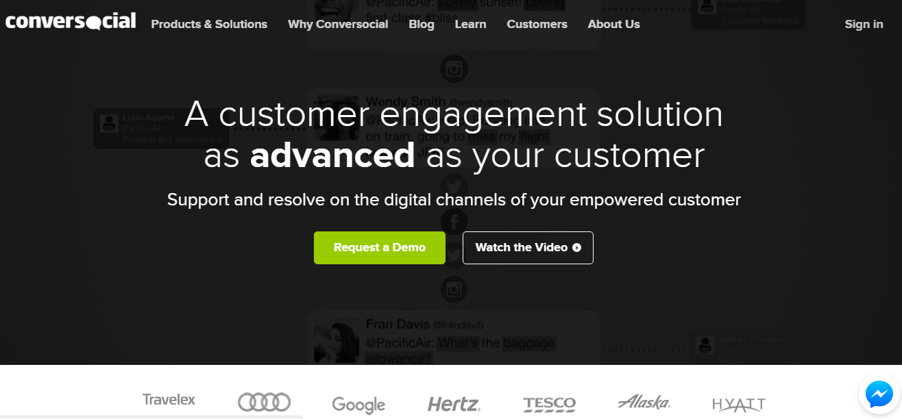
Task: Expand the Learn navigation menu
Action: (x=470, y=24)
